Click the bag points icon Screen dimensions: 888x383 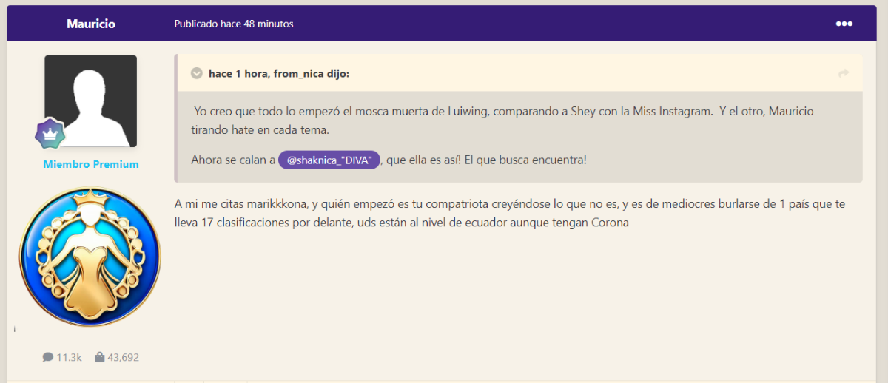[x=99, y=357]
